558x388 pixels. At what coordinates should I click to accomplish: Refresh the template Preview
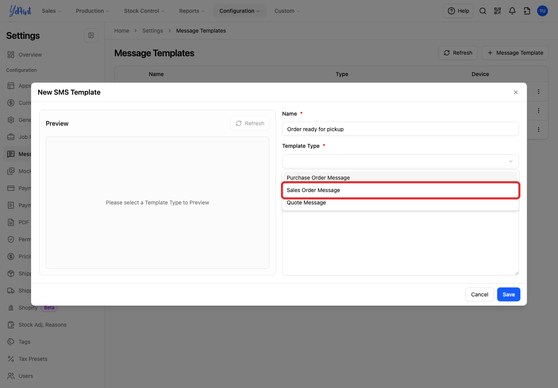pyautogui.click(x=250, y=123)
